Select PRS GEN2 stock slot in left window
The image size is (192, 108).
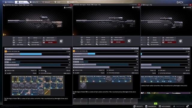tap(60, 79)
